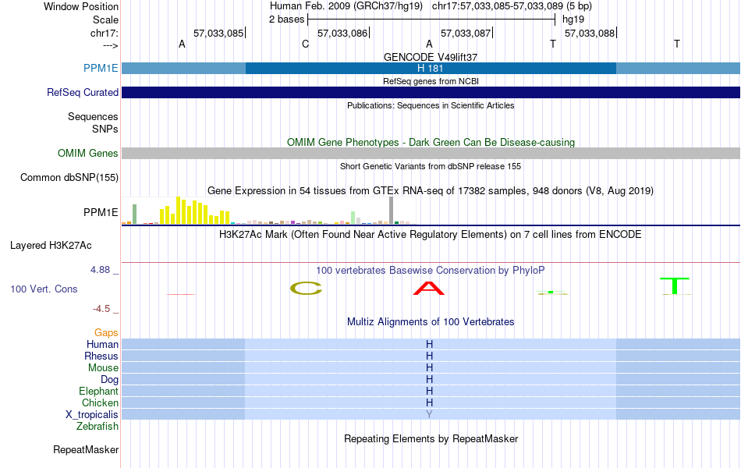This screenshot has height=468, width=741.
Task: Click the Repeating Elements by RepeatMasker title
Action: (431, 438)
